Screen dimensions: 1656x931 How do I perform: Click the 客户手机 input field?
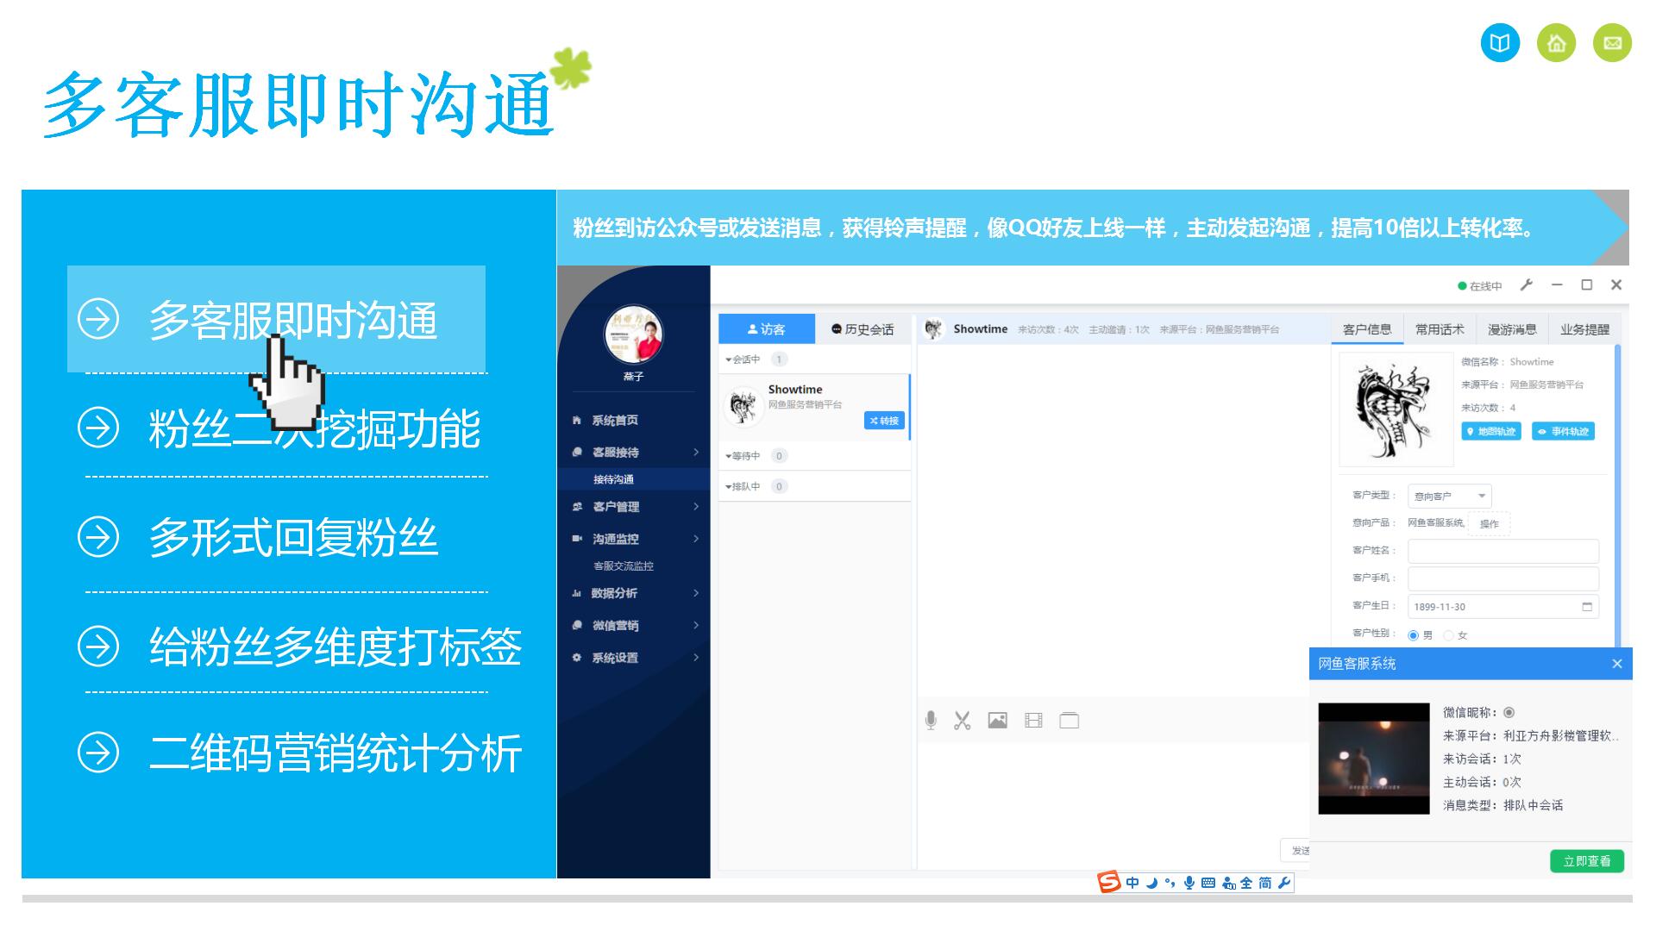(x=1503, y=578)
